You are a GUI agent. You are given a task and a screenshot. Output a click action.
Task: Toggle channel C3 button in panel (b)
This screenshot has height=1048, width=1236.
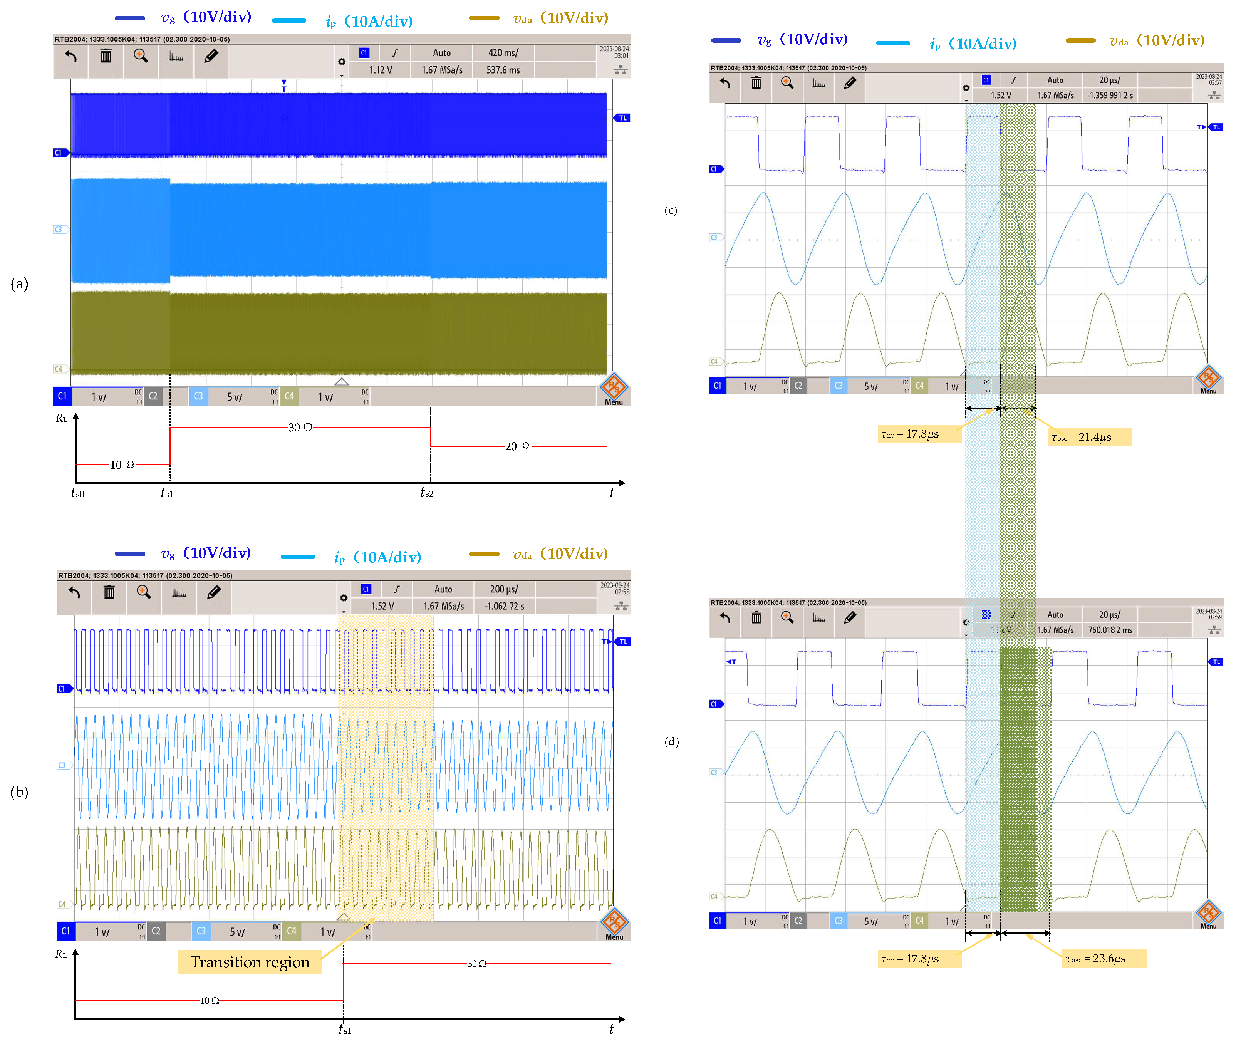pos(201,931)
